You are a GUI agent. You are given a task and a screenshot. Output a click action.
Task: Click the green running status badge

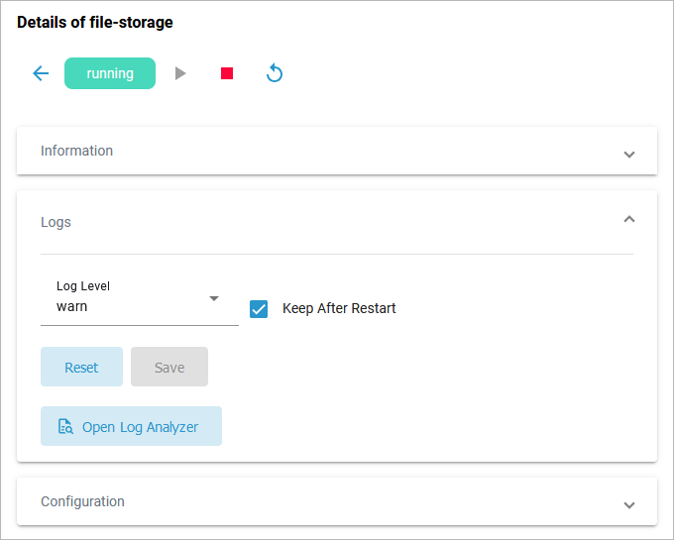click(x=110, y=73)
